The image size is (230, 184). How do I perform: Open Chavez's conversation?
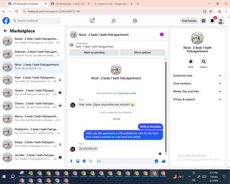point(32,106)
